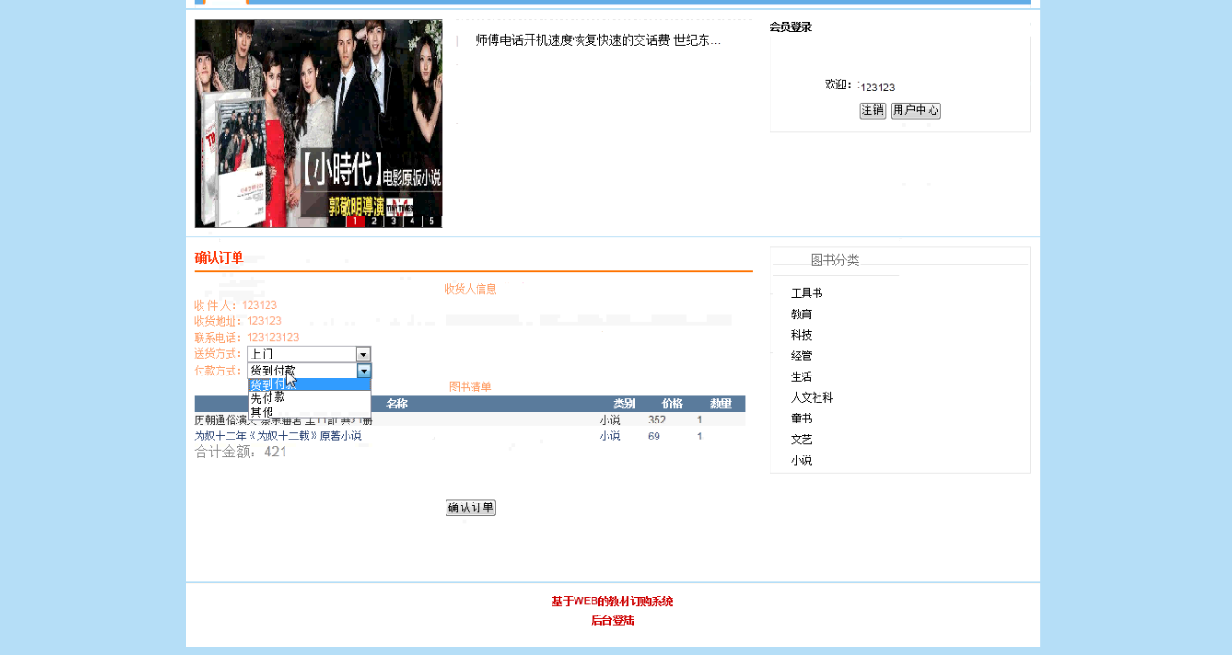The height and width of the screenshot is (655, 1232).
Task: Click the 付款方式 dropdown arrow button
Action: click(x=364, y=371)
